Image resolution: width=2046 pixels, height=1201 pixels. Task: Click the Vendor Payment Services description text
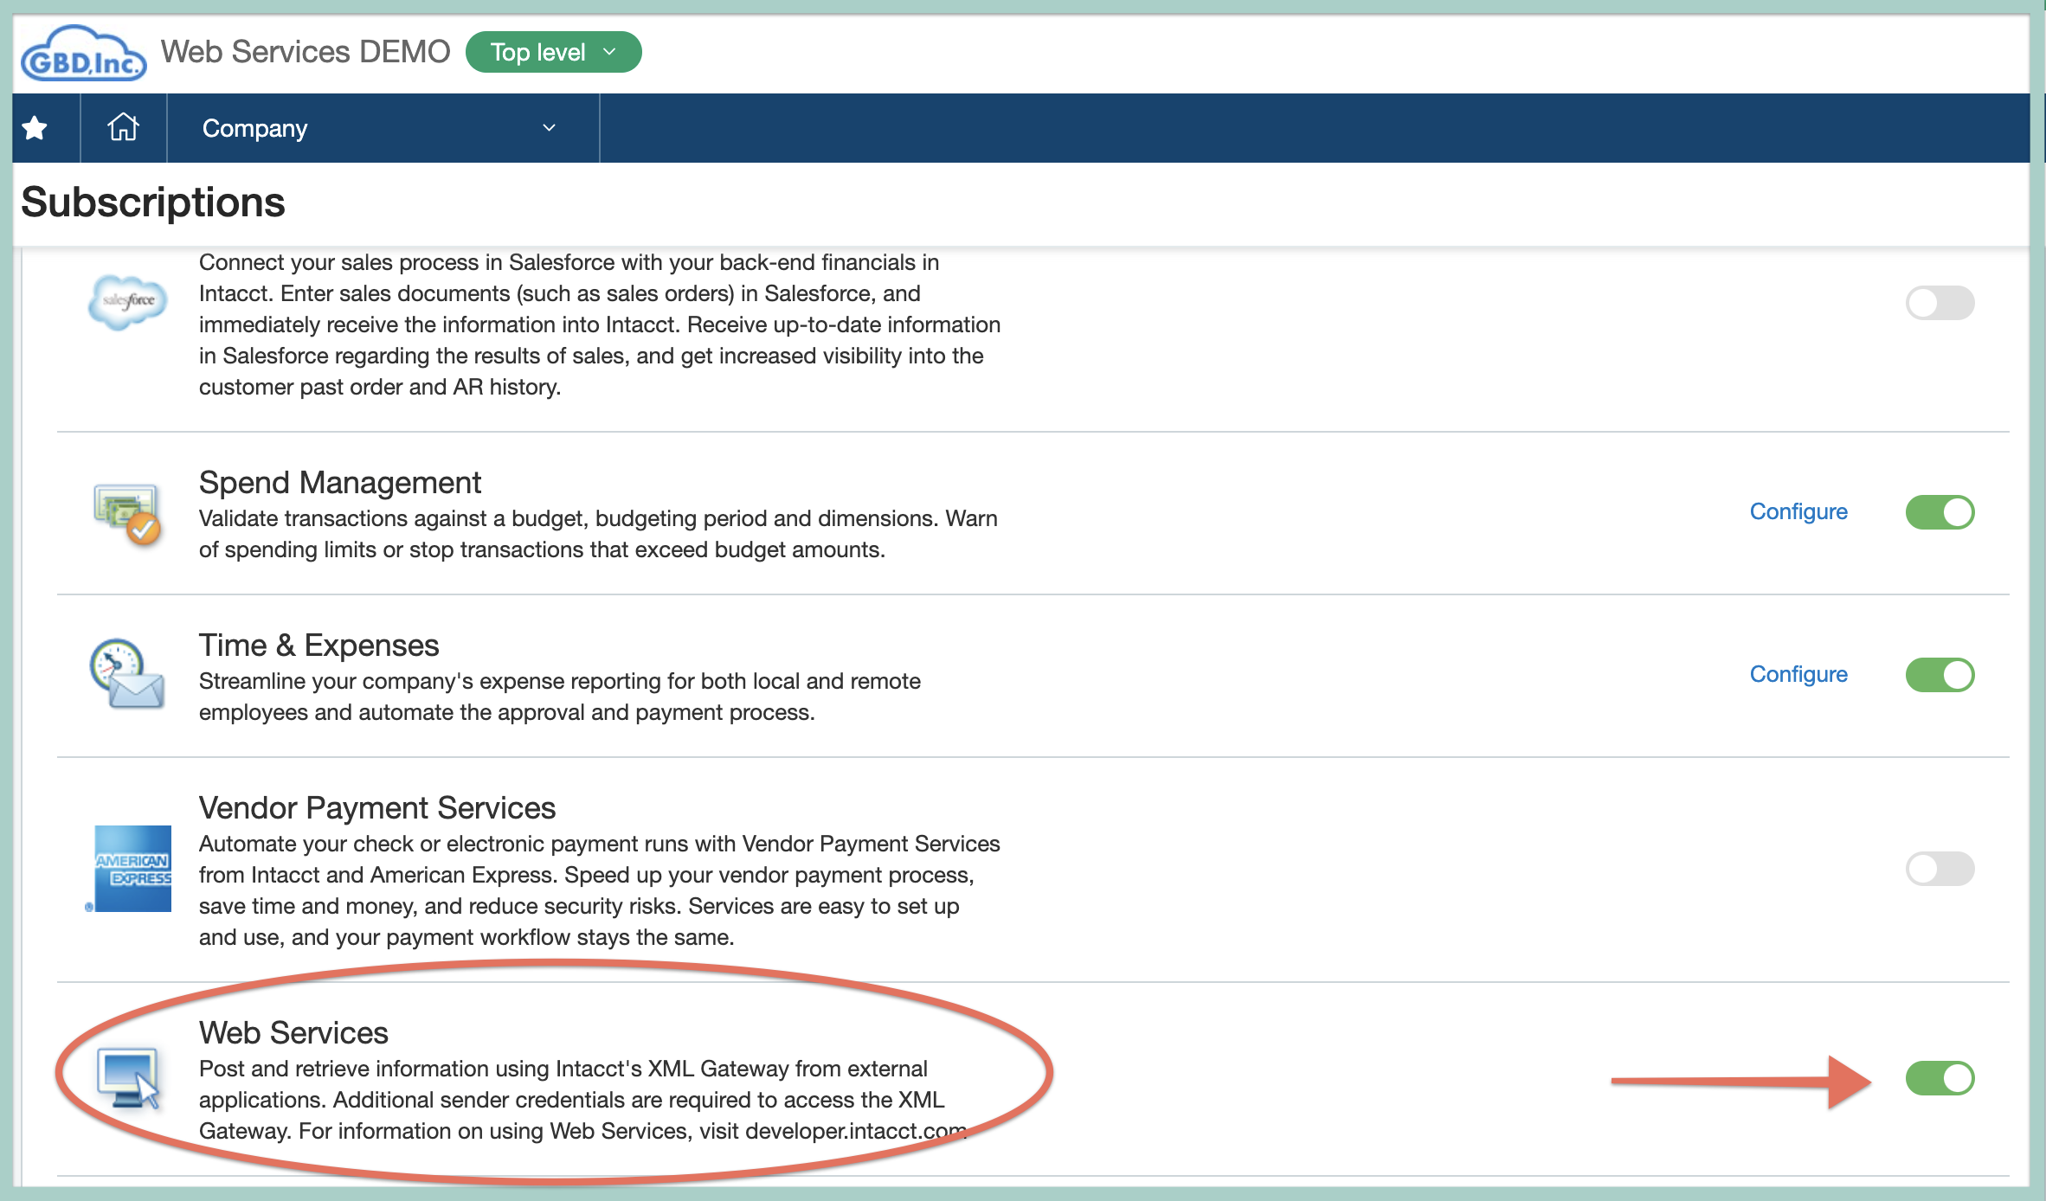pos(600,890)
